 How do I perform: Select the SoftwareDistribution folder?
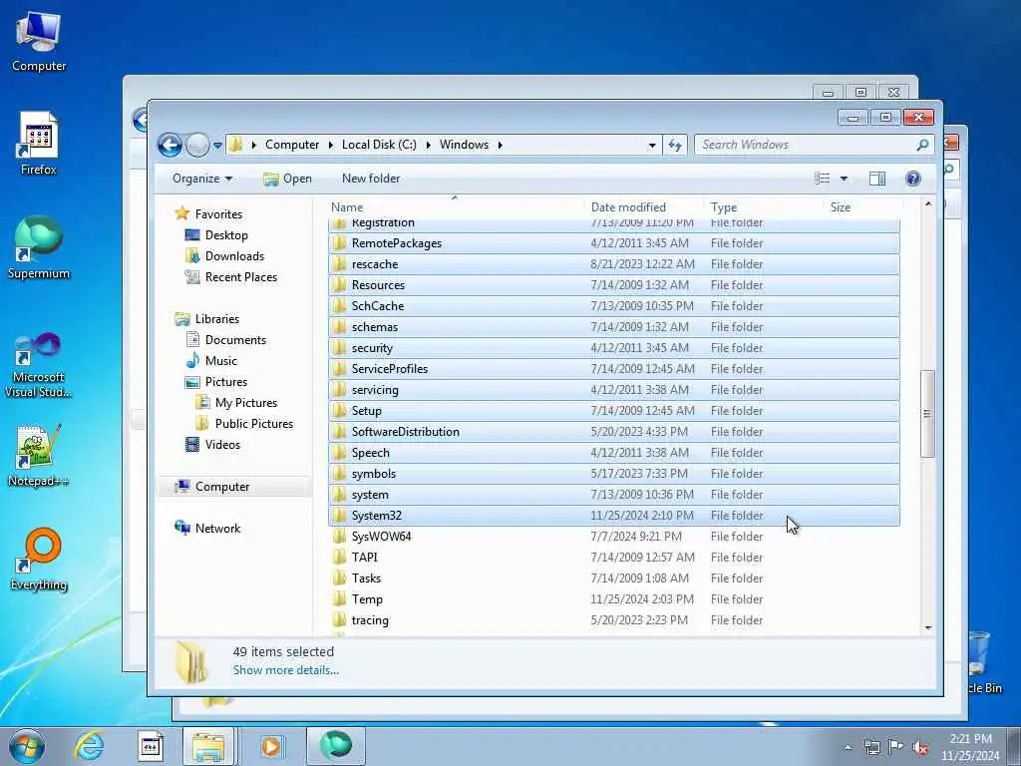pos(614,432)
